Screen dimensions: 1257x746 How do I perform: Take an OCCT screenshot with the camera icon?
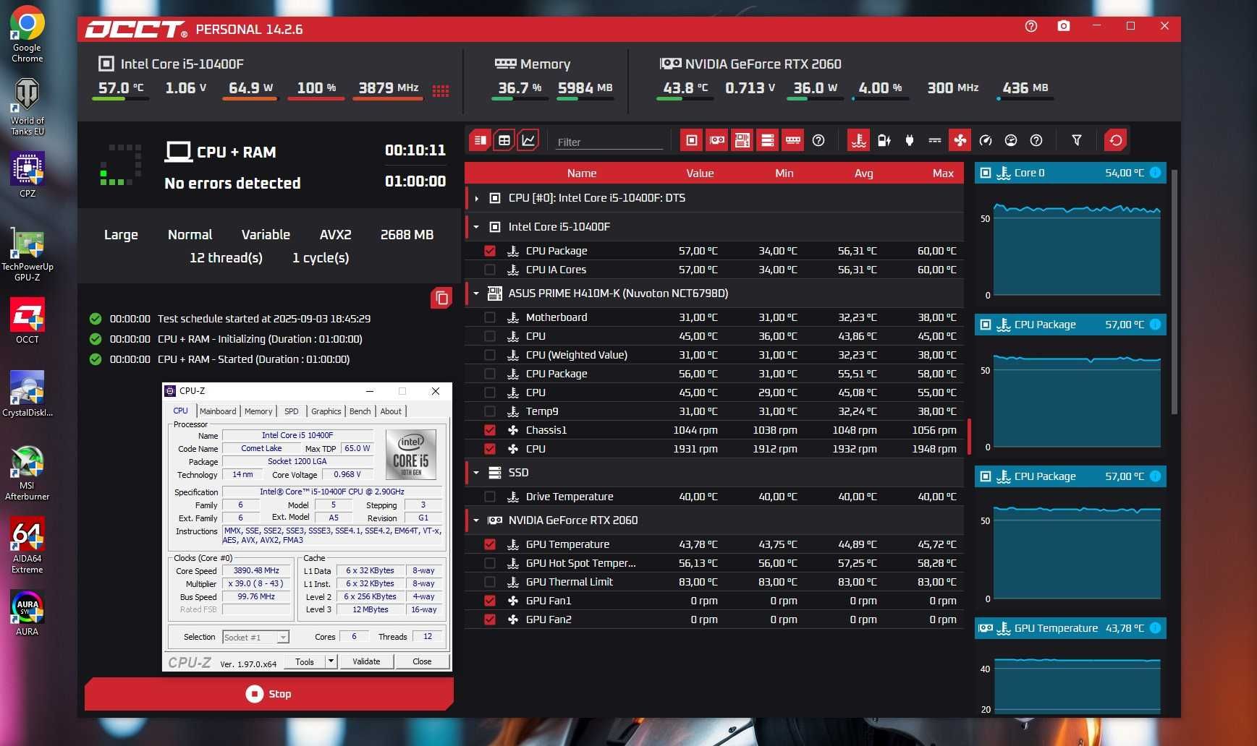[x=1063, y=26]
